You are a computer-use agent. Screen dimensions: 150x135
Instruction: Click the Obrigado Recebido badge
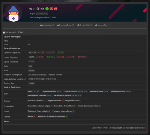coord(55,101)
